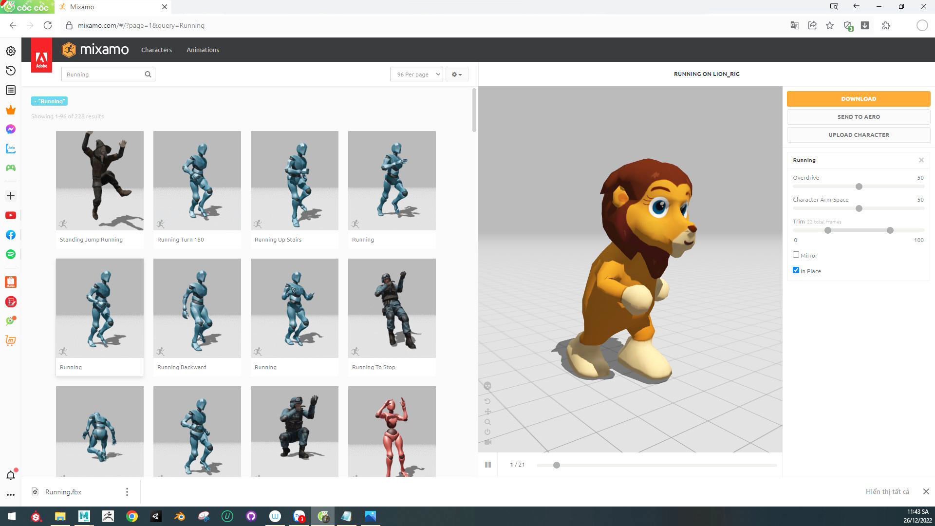Click the share page icon in address bar

pos(812,25)
